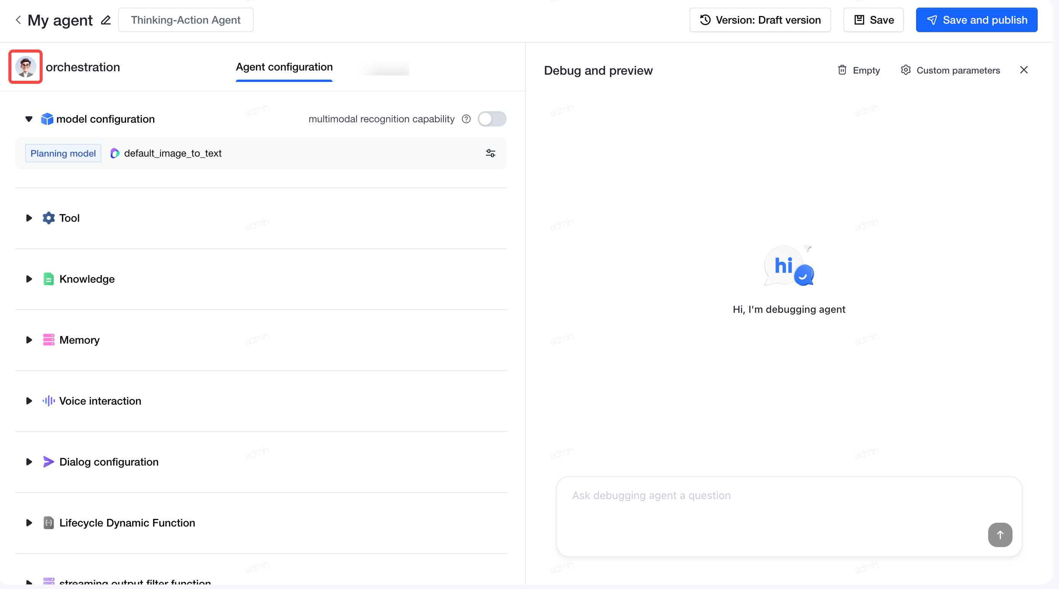Expand the Tool section arrow
1059x589 pixels.
[x=29, y=218]
